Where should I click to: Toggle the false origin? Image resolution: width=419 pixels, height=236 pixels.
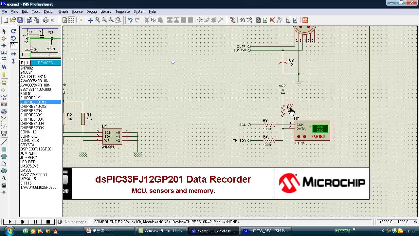[x=81, y=20]
